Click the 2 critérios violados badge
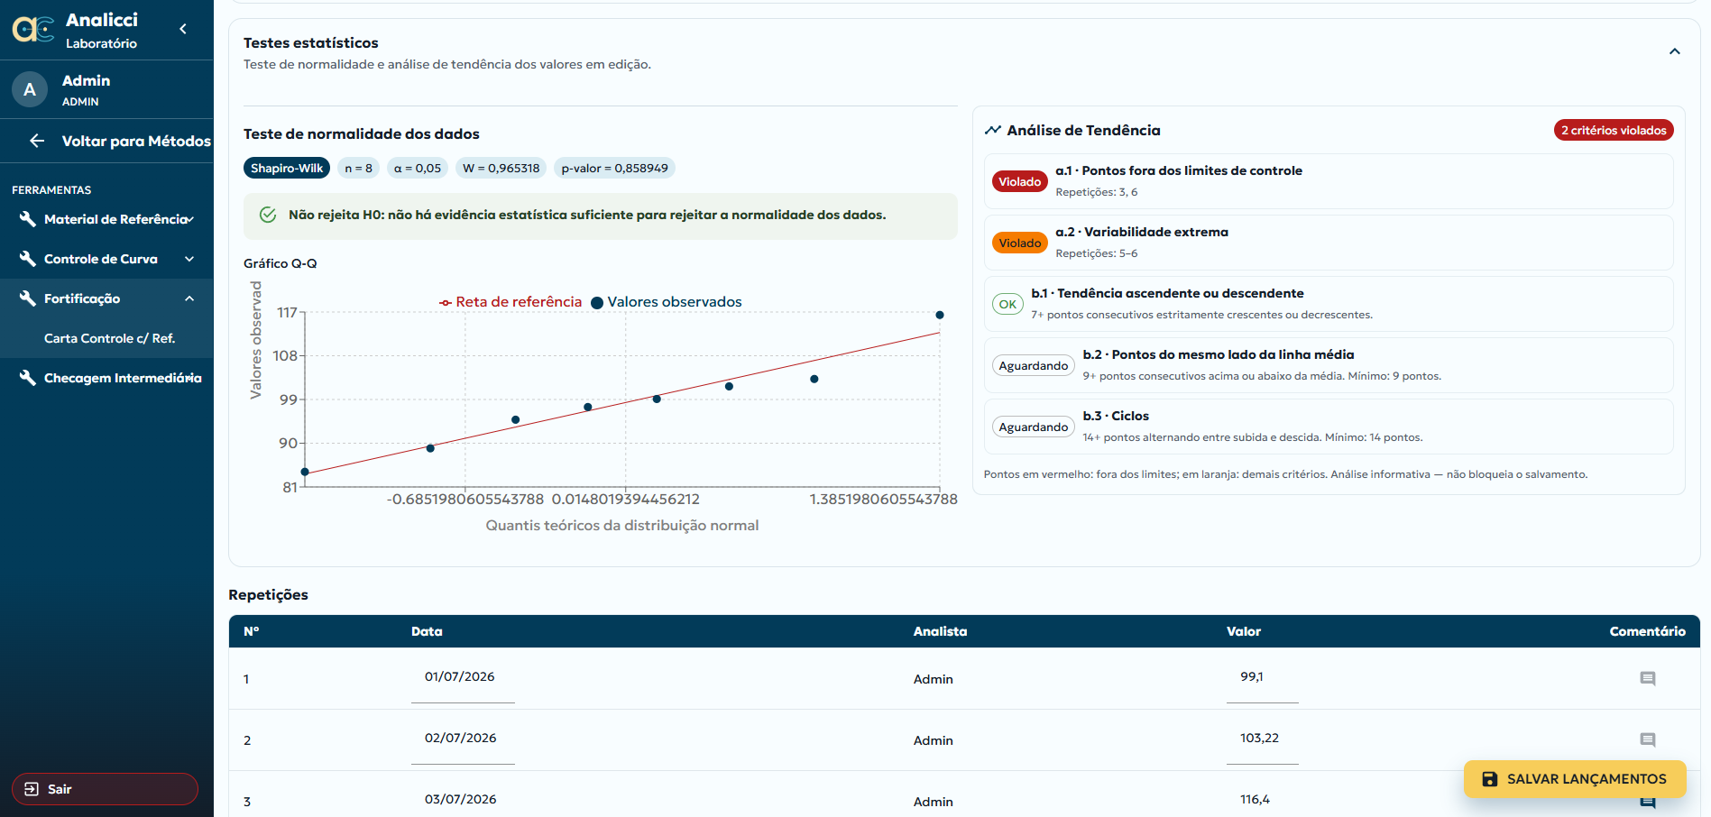The height and width of the screenshot is (817, 1711). [x=1614, y=130]
